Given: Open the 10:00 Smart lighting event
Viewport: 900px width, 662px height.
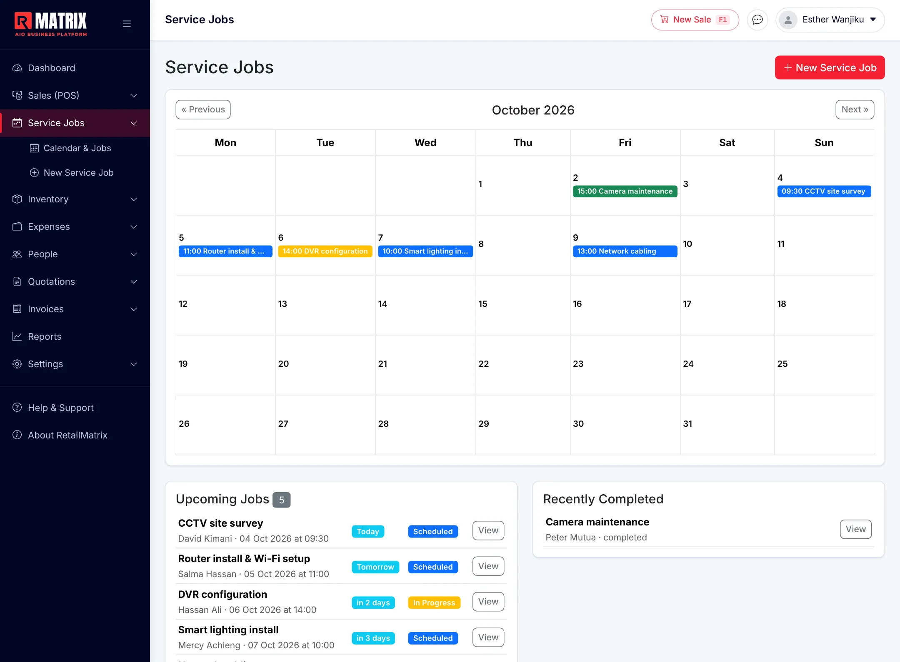Looking at the screenshot, I should point(425,251).
